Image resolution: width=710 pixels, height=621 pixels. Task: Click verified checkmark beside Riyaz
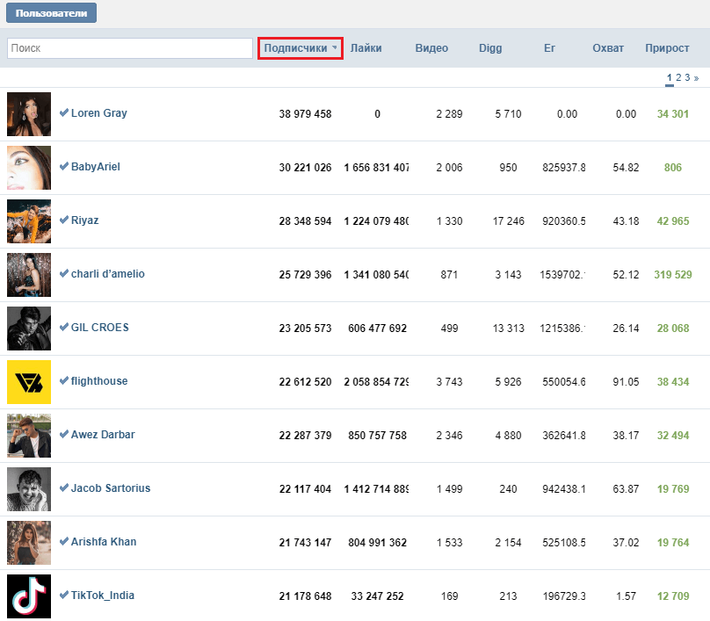(64, 220)
